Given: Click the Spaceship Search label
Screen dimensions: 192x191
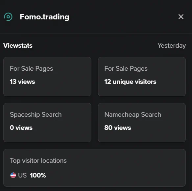Looking at the screenshot, I should click(x=36, y=115).
